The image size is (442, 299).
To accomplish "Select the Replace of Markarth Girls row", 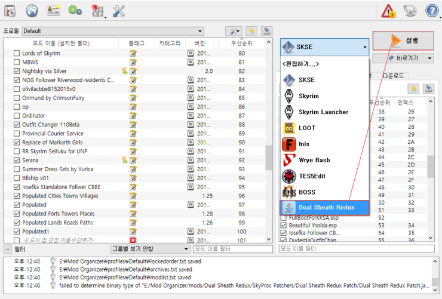I will point(134,143).
